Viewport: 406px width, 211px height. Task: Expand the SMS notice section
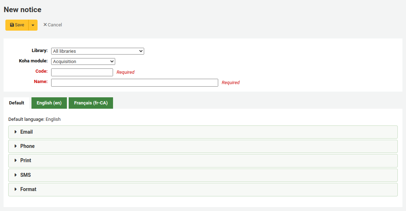click(26, 175)
